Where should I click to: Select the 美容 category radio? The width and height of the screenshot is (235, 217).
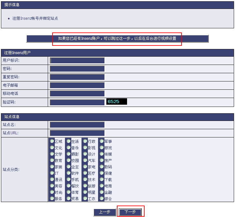coord(52,186)
